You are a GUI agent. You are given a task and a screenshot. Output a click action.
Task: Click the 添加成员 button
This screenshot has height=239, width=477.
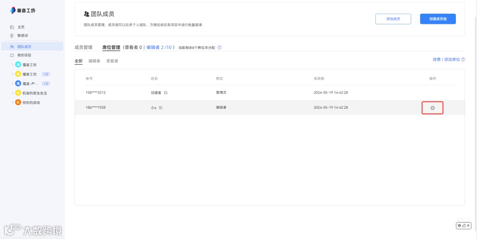coord(393,19)
